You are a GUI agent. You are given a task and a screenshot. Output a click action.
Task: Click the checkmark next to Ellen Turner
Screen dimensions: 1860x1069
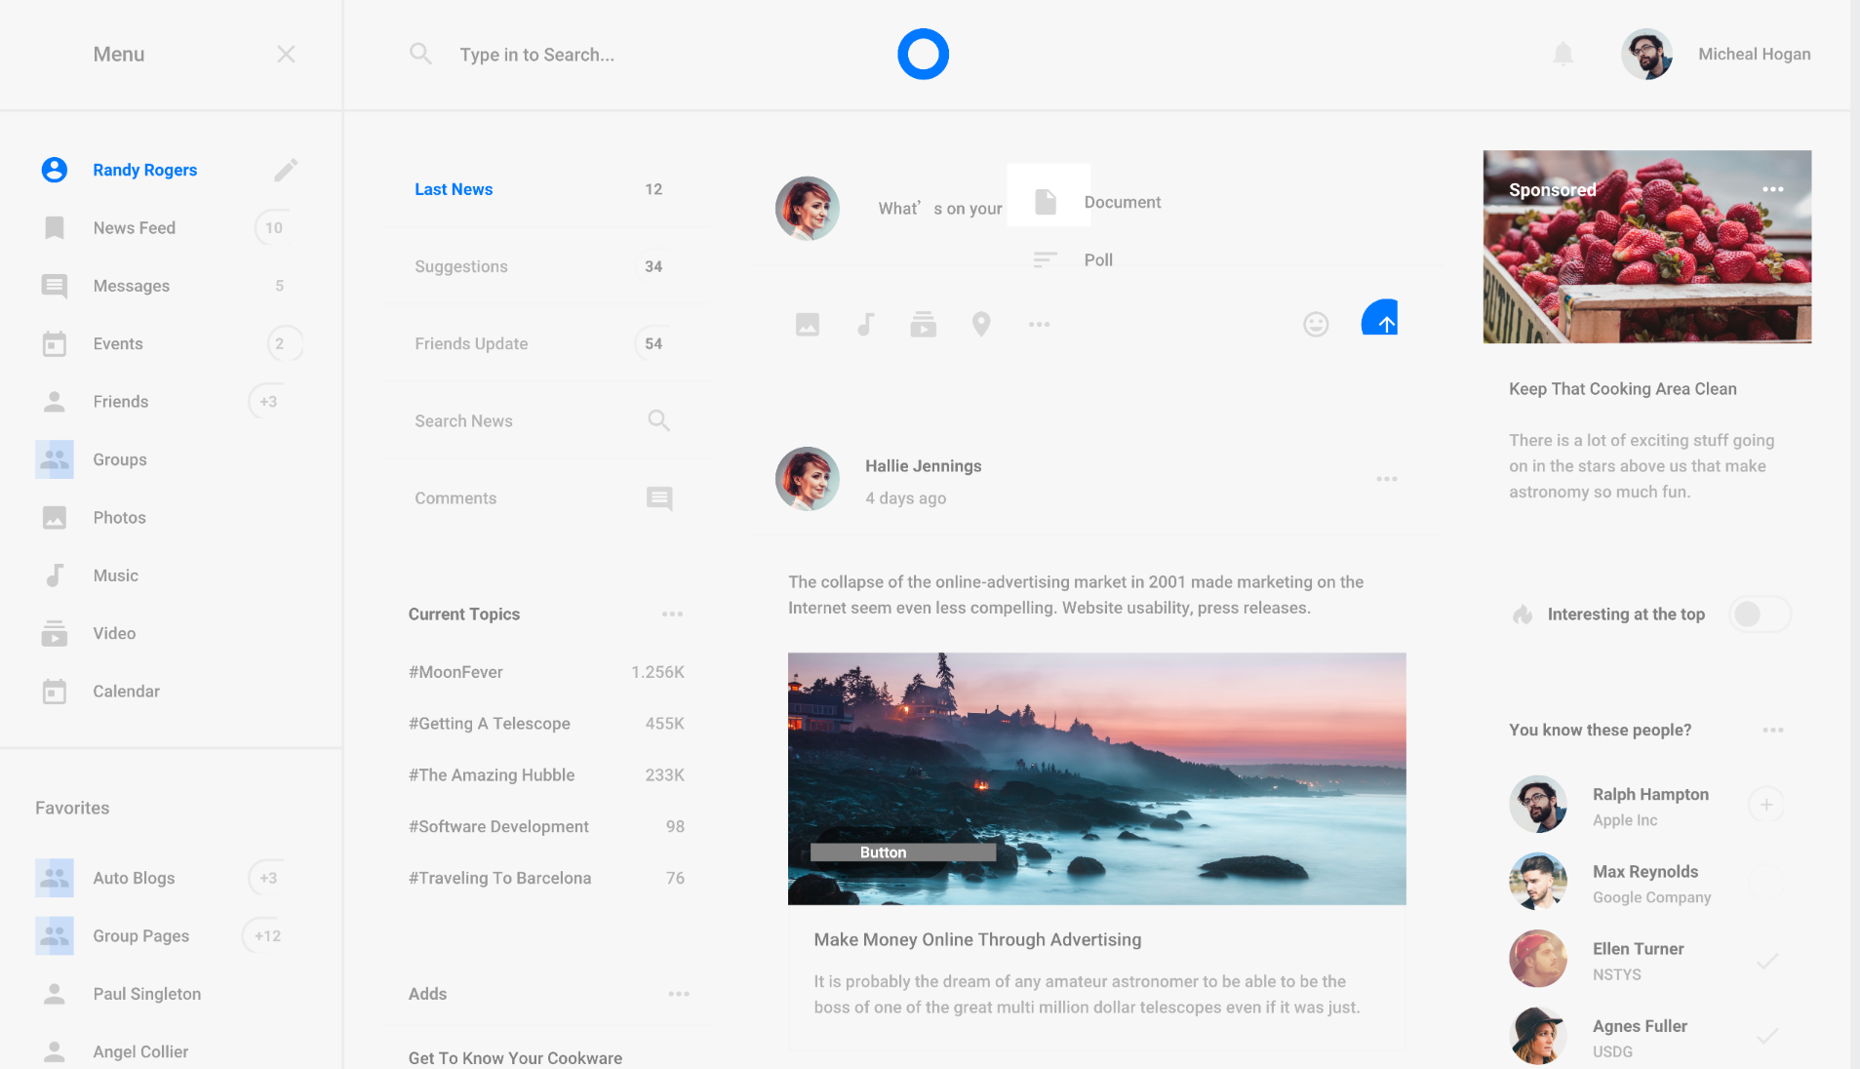1766,961
